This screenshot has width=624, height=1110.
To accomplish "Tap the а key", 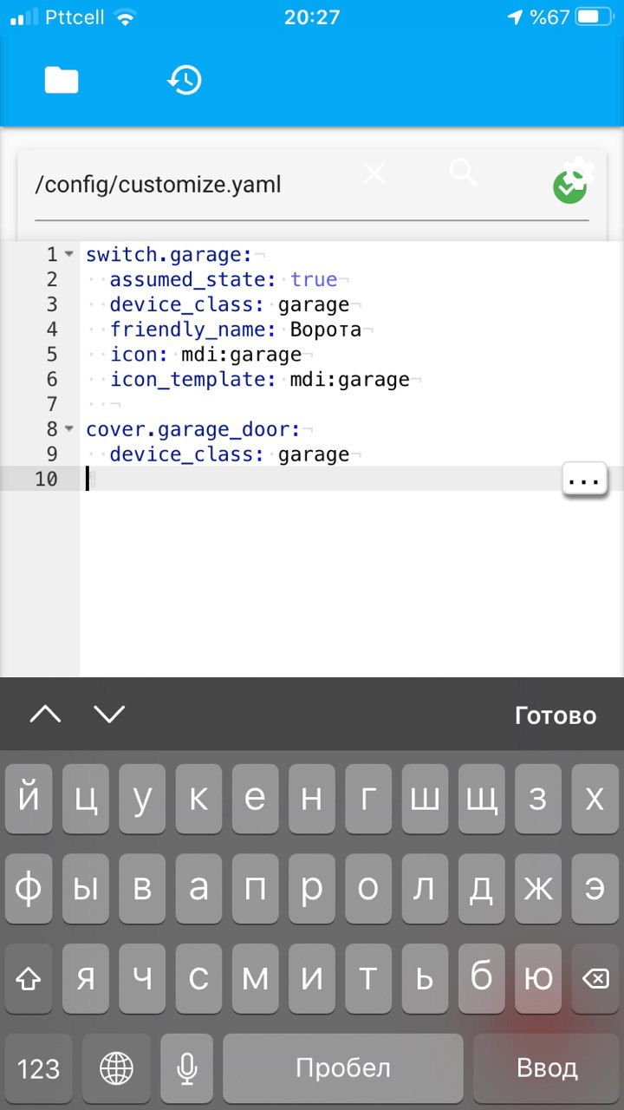I will point(198,889).
